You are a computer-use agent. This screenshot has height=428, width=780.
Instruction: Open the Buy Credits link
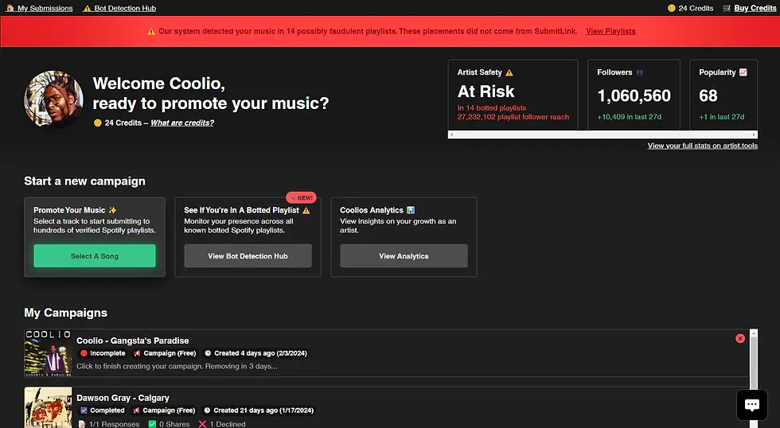coord(755,8)
